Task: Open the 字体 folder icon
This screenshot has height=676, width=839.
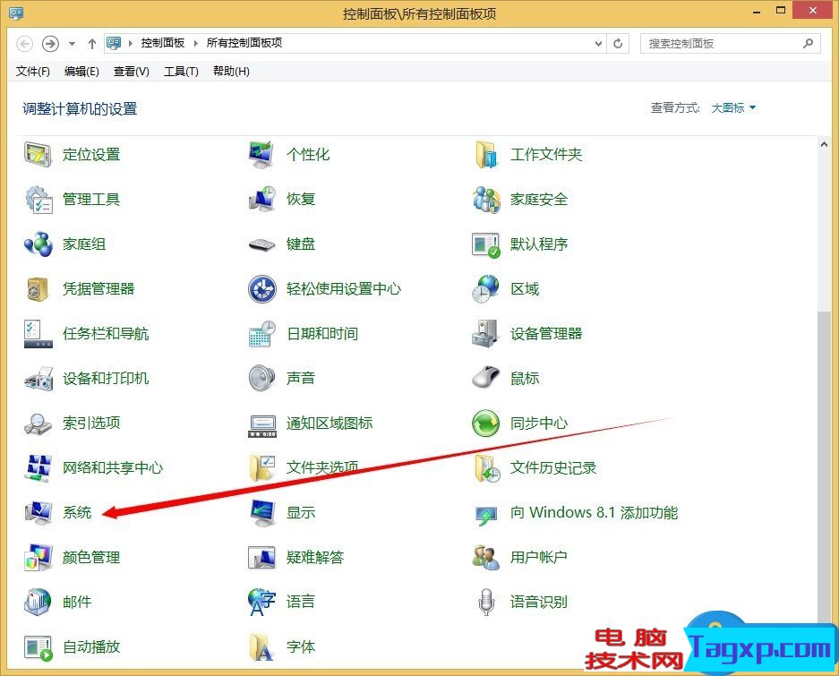Action: (262, 646)
